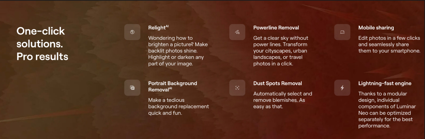This screenshot has height=139, width=425.
Task: Click the modular design Luminar Neo description
Action: [385, 110]
